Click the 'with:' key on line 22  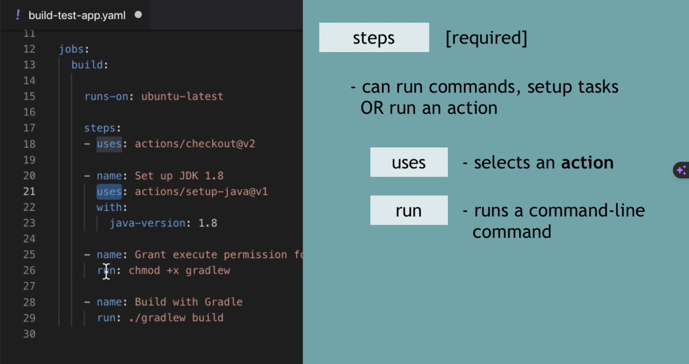[x=112, y=207]
